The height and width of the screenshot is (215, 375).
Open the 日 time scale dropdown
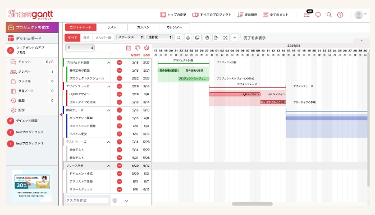80,48
